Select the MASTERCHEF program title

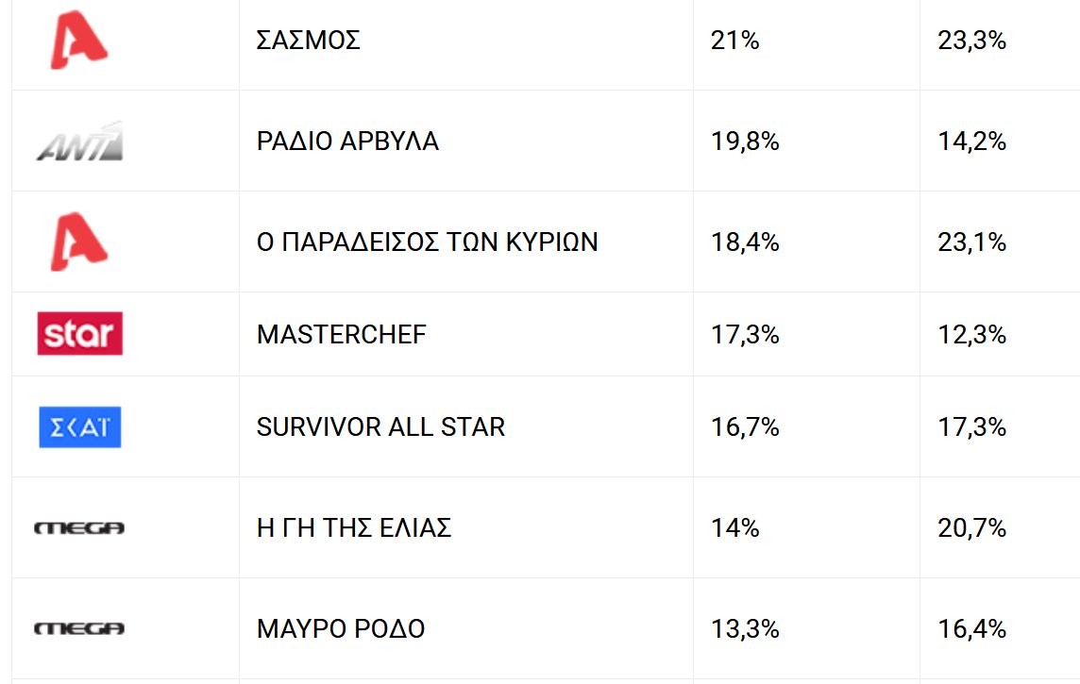(341, 334)
